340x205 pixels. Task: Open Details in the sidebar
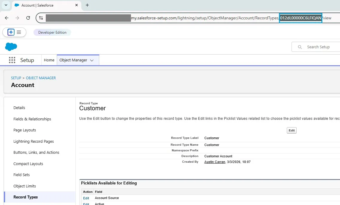pyautogui.click(x=19, y=108)
